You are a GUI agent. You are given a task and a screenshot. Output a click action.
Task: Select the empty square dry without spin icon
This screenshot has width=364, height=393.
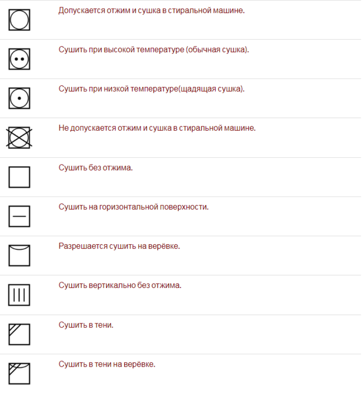19,177
